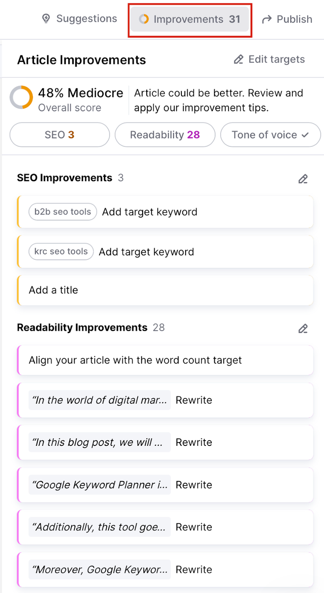Click the Improvements progress ring icon
324x593 pixels.
(x=144, y=19)
